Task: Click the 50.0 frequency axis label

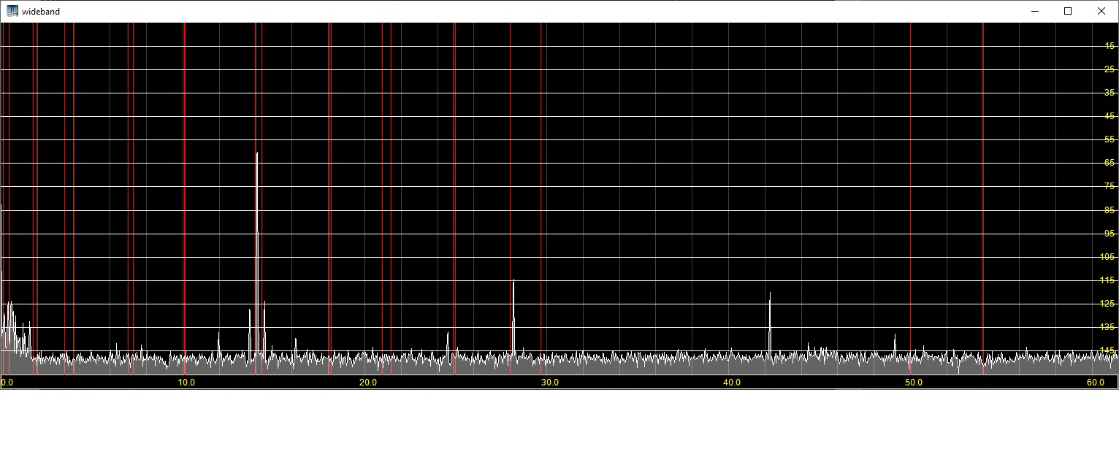Action: point(913,383)
